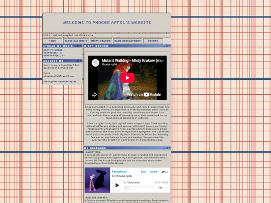Click the Welcome to Phoebe Apfel's Website heading
The width and height of the screenshot is (271, 203).
pos(107,23)
